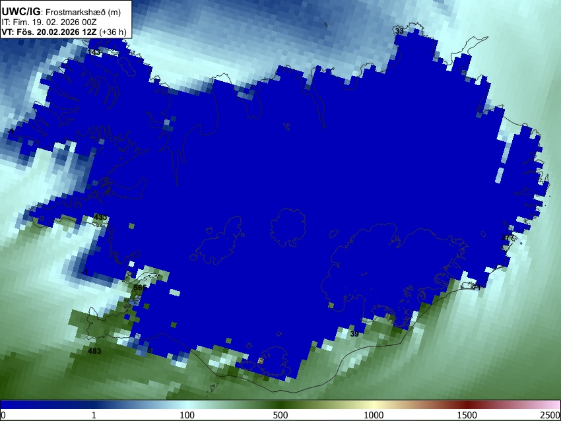The width and height of the screenshot is (561, 421).
Task: Click the color scale tick label "2500"
Action: coord(550,415)
